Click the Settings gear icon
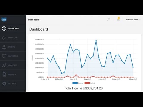143x107 pixels. point(4,84)
